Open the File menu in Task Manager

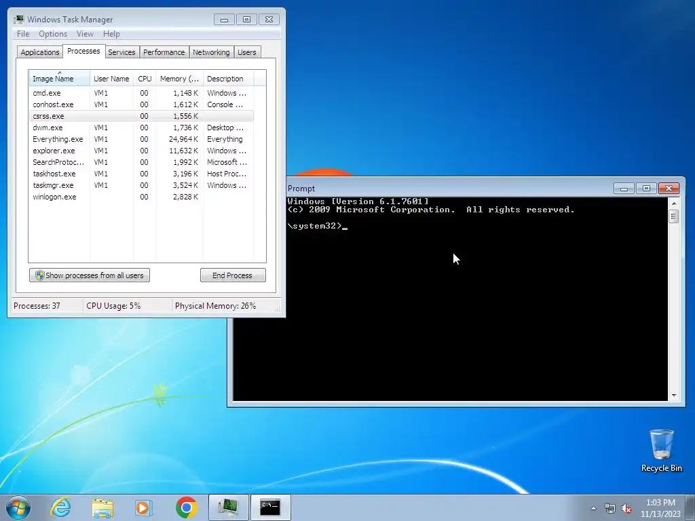pyautogui.click(x=23, y=34)
